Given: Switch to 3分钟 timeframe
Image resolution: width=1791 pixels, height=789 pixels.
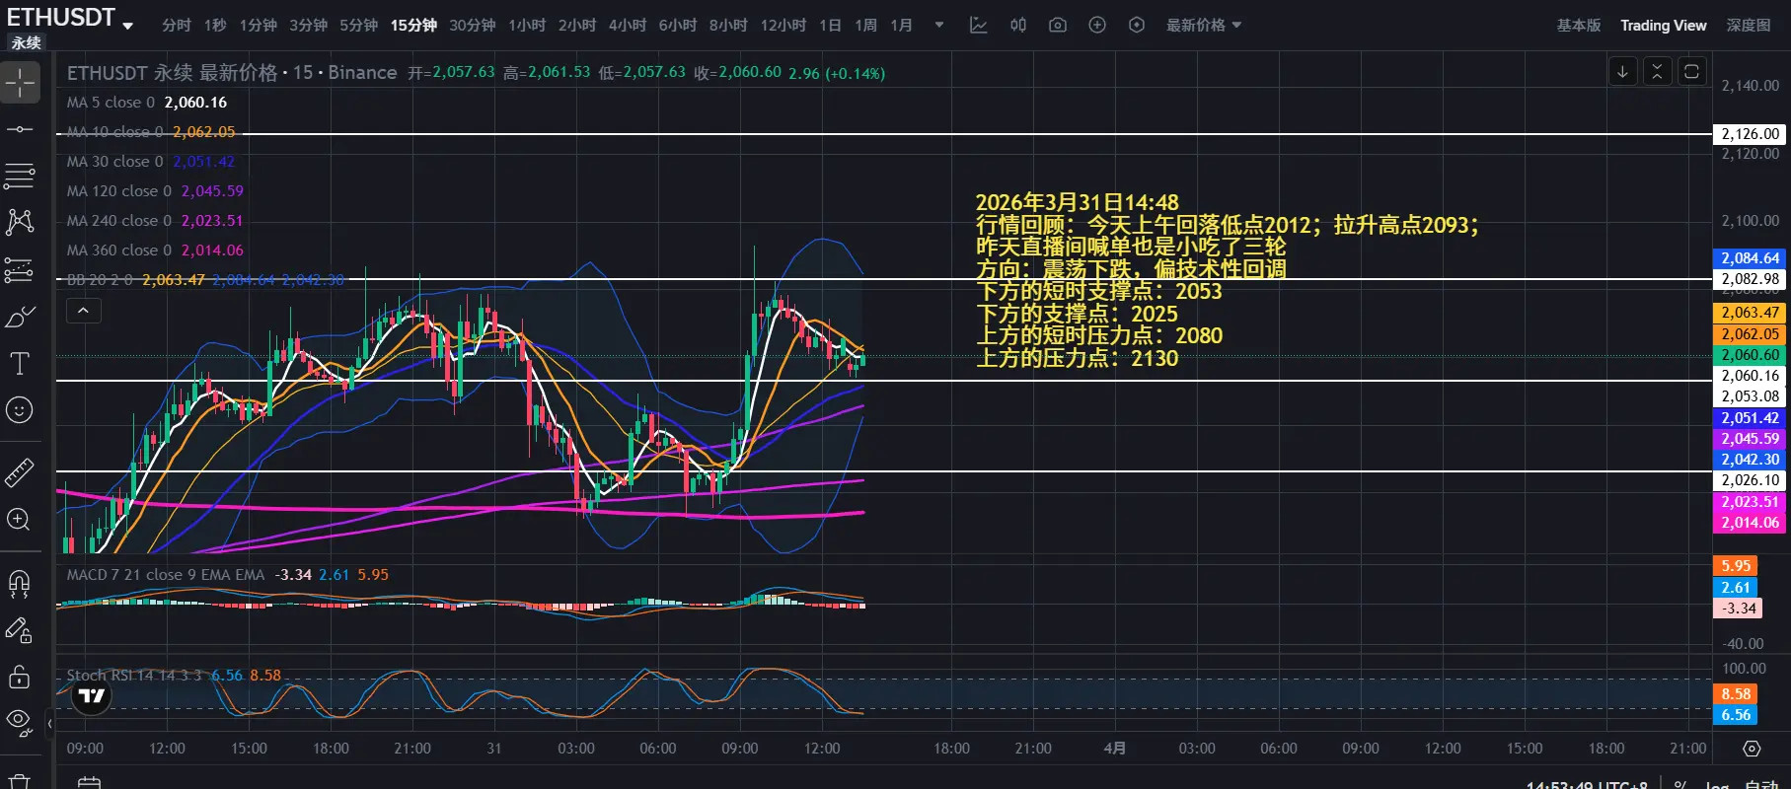Looking at the screenshot, I should [309, 25].
